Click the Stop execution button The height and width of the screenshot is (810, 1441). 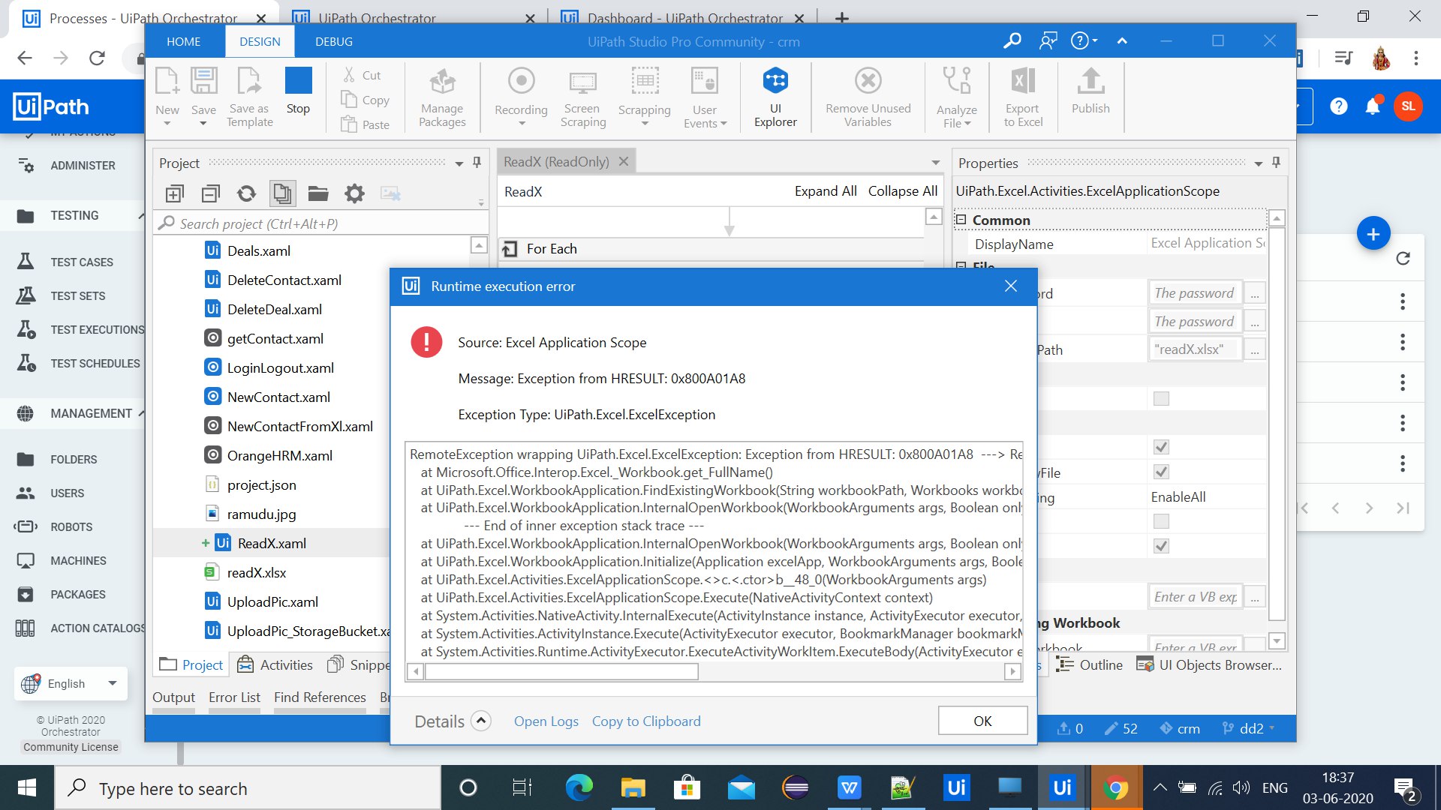tap(298, 90)
